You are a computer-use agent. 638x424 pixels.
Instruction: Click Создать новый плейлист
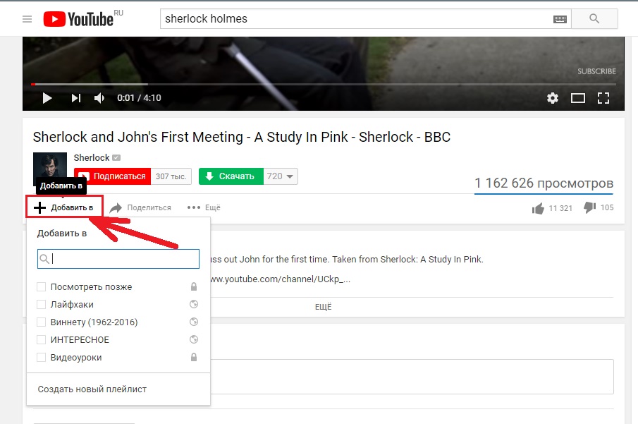[92, 389]
